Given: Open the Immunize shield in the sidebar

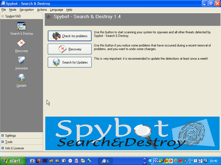Looking at the screenshot, I should 22,63.
